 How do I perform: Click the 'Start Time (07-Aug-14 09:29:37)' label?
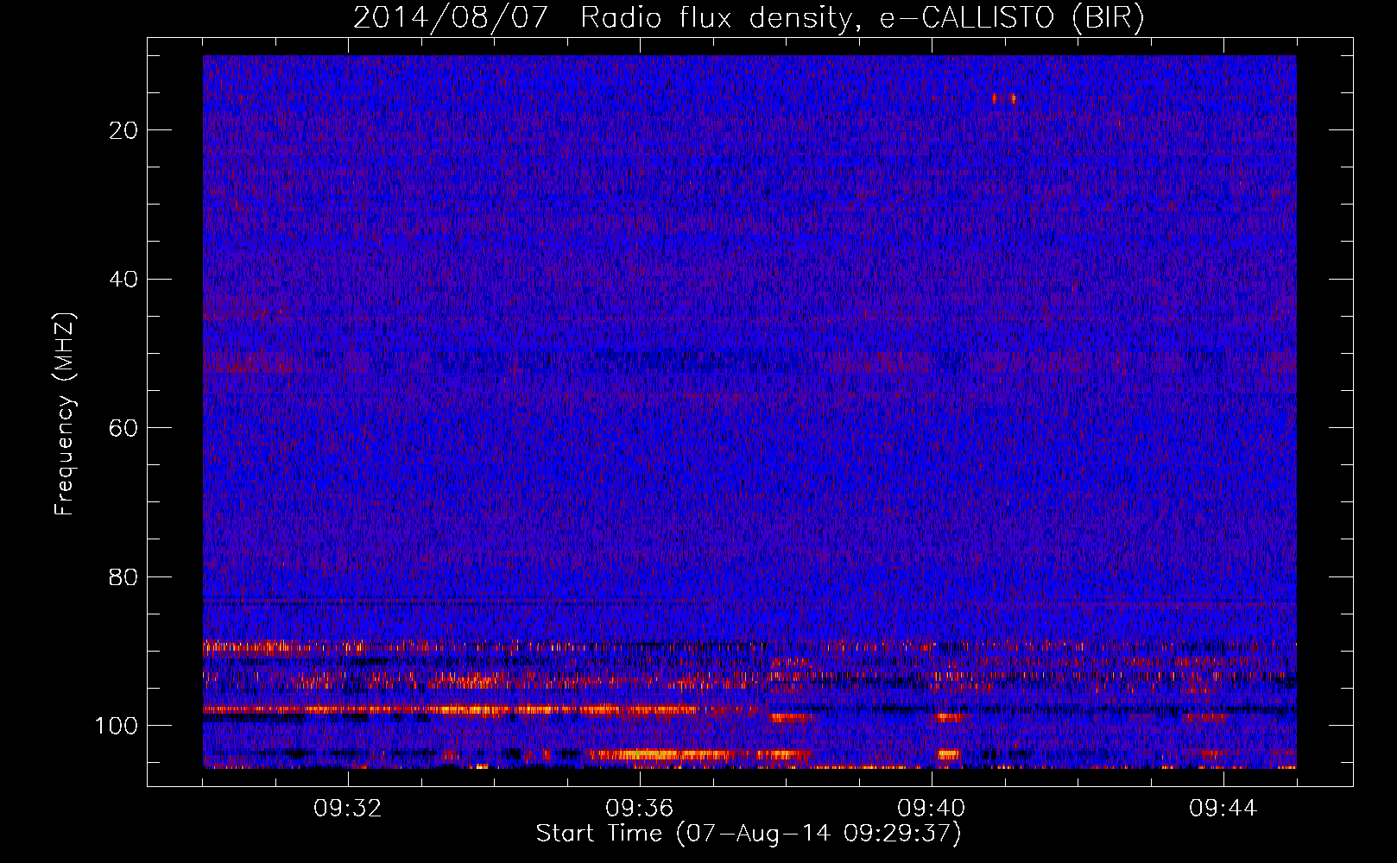tap(749, 833)
